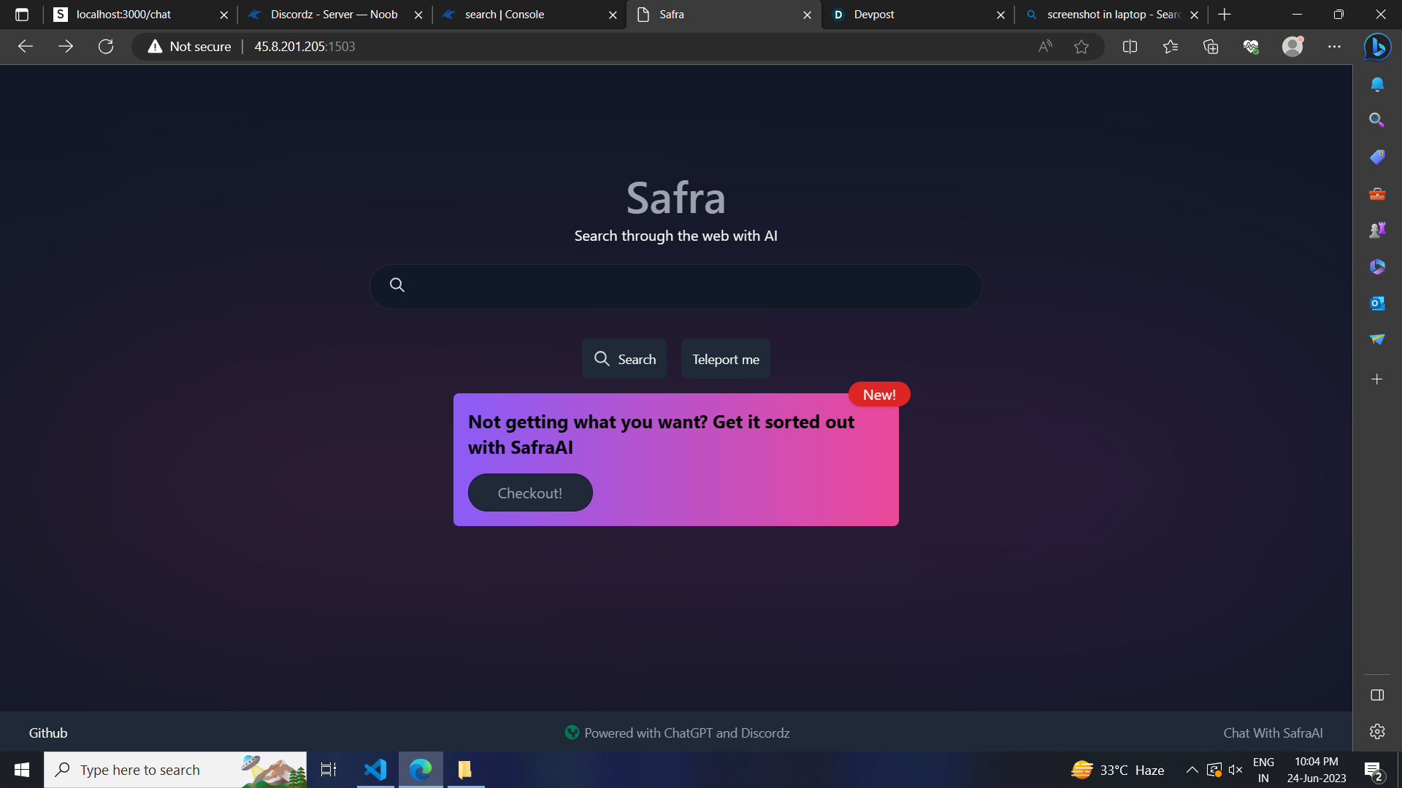1402x788 pixels.
Task: Click the Checkout! button
Action: click(530, 493)
